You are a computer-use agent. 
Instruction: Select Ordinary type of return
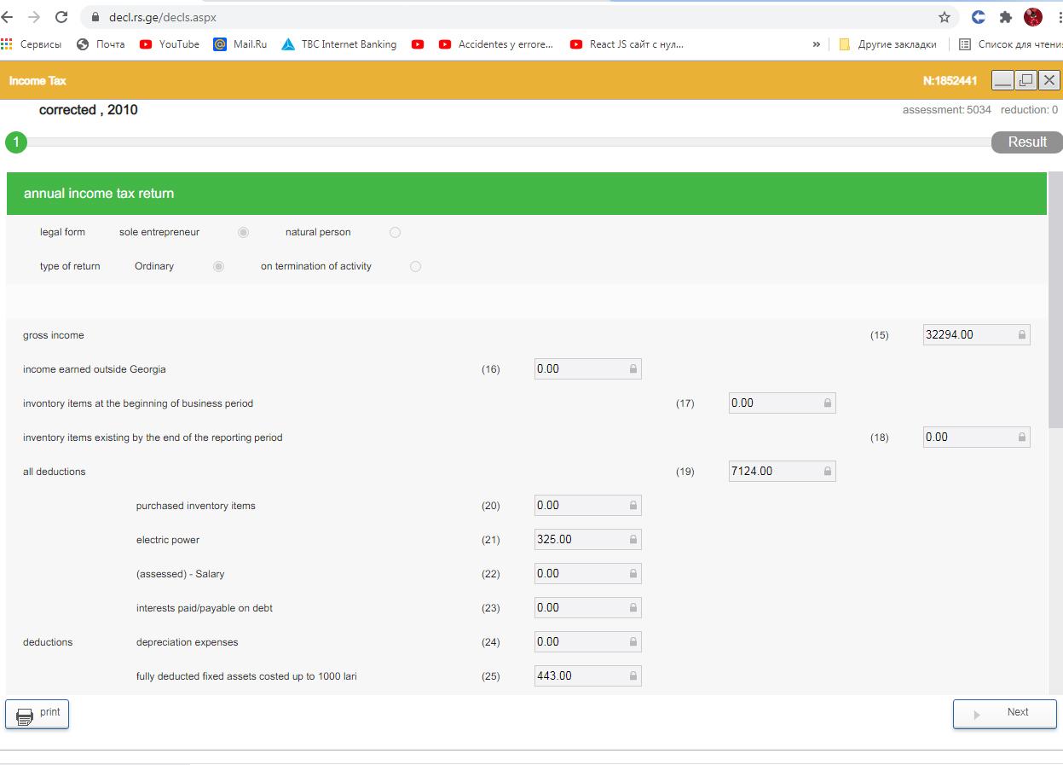point(219,266)
